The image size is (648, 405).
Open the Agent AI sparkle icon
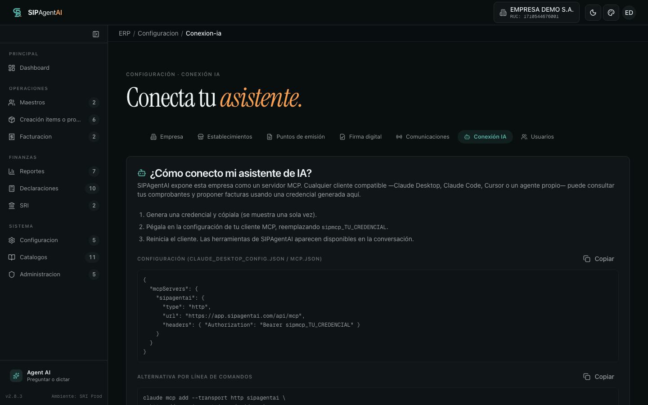(x=16, y=376)
